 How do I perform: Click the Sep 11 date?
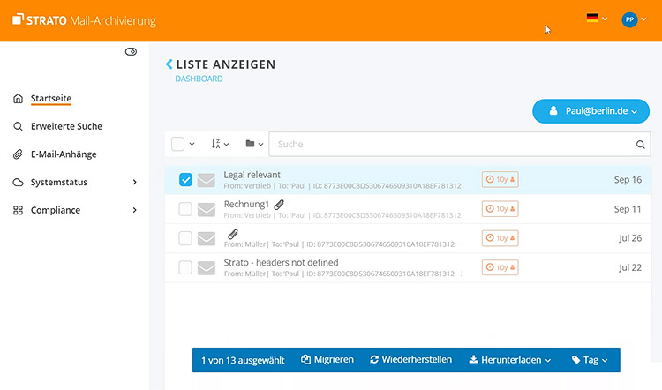point(628,209)
